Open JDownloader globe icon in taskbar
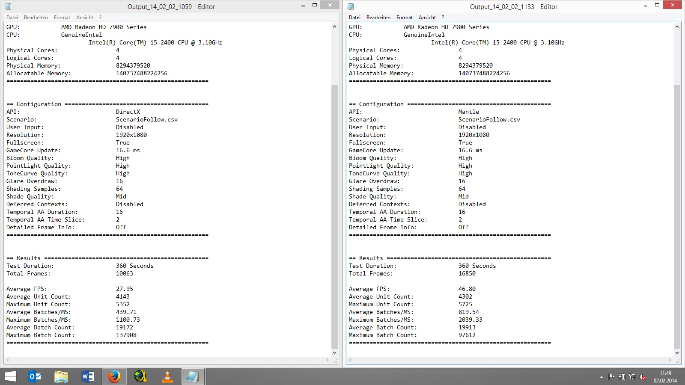This screenshot has width=685, height=385. point(140,376)
